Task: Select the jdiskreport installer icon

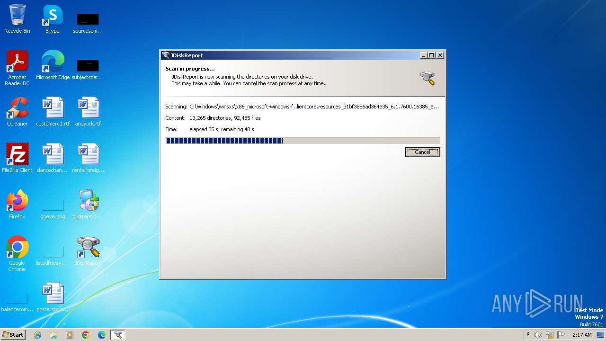Action: coord(88,205)
